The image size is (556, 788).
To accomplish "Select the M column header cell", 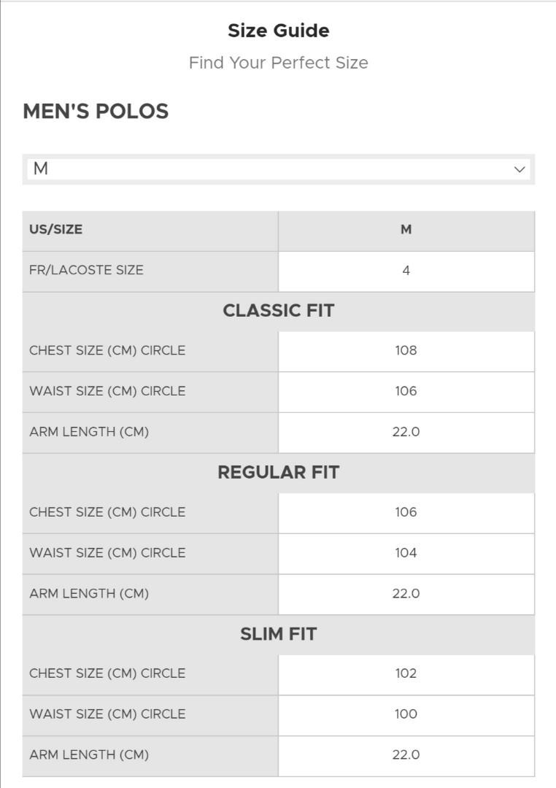I will click(x=406, y=228).
